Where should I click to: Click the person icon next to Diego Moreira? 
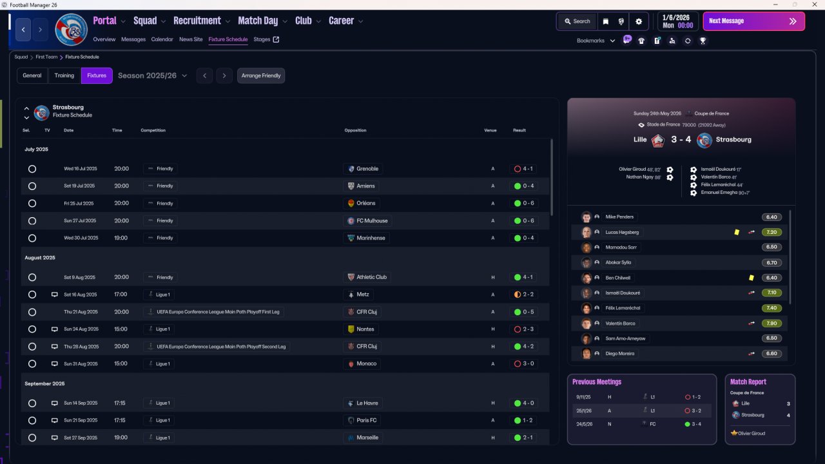pos(597,354)
